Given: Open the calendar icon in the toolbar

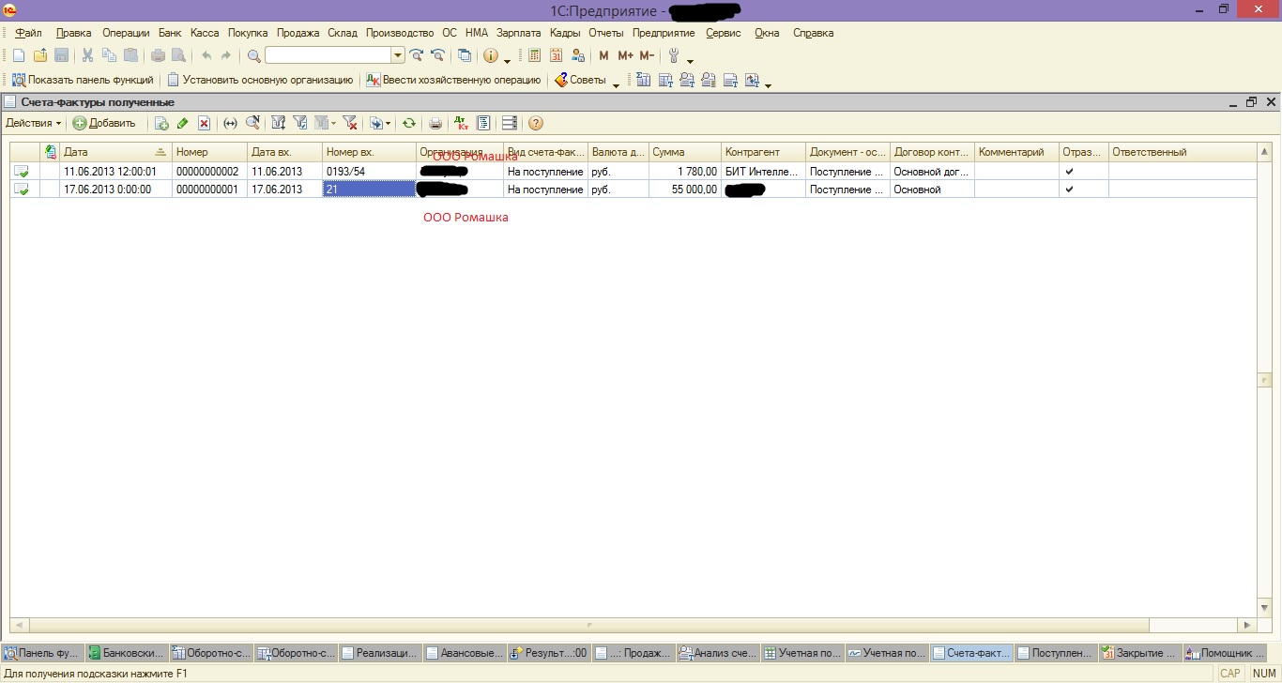Looking at the screenshot, I should [557, 56].
